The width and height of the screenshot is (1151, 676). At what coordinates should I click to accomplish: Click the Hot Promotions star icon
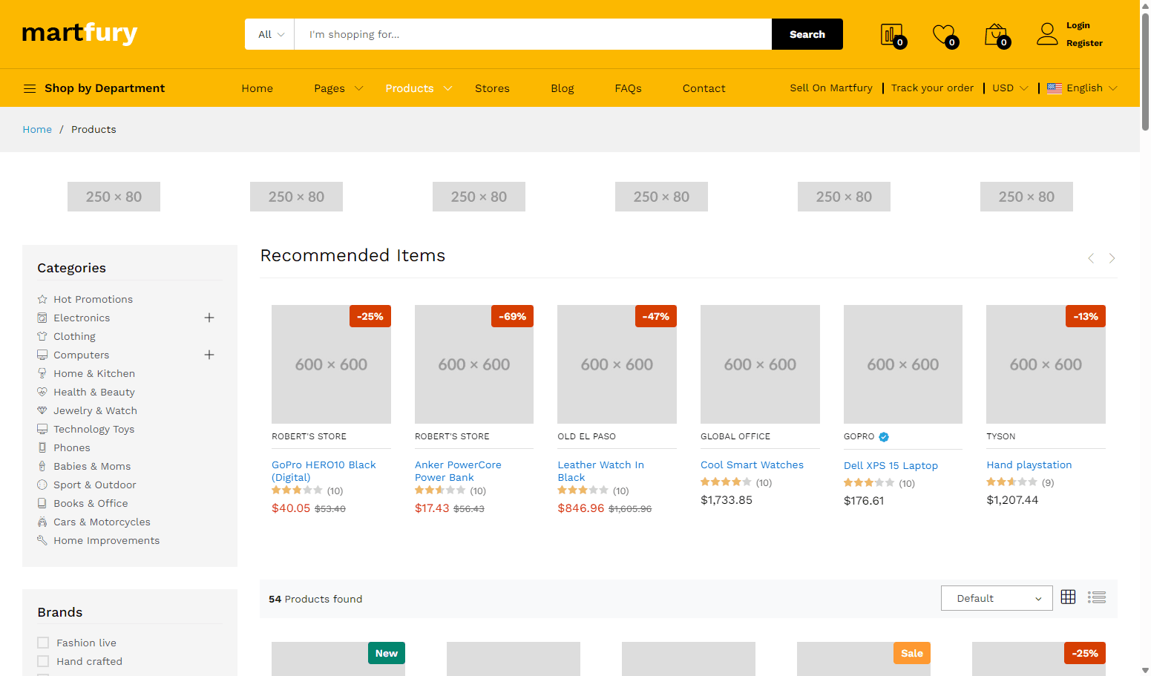42,299
